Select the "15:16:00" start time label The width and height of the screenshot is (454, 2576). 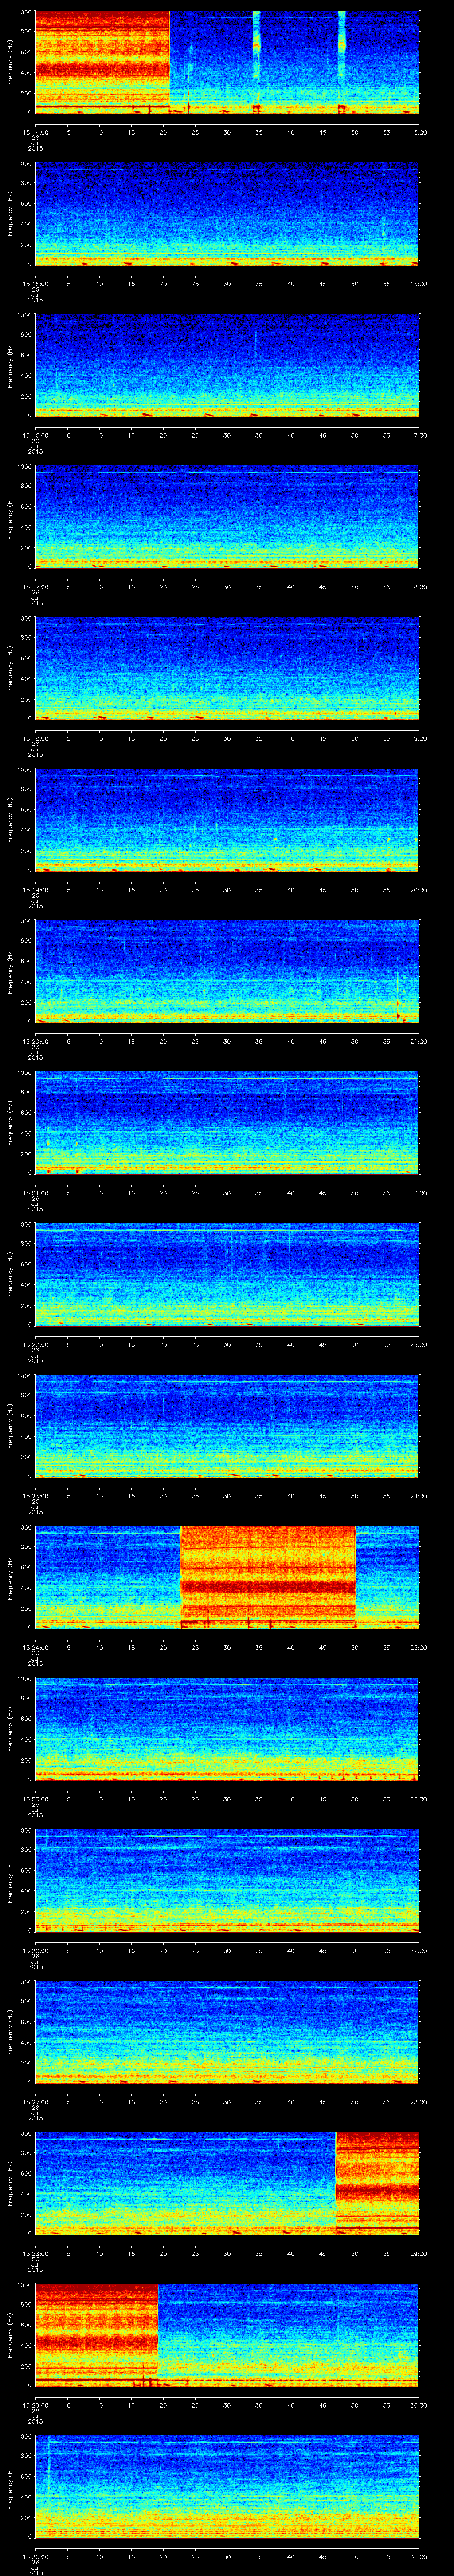click(x=35, y=435)
